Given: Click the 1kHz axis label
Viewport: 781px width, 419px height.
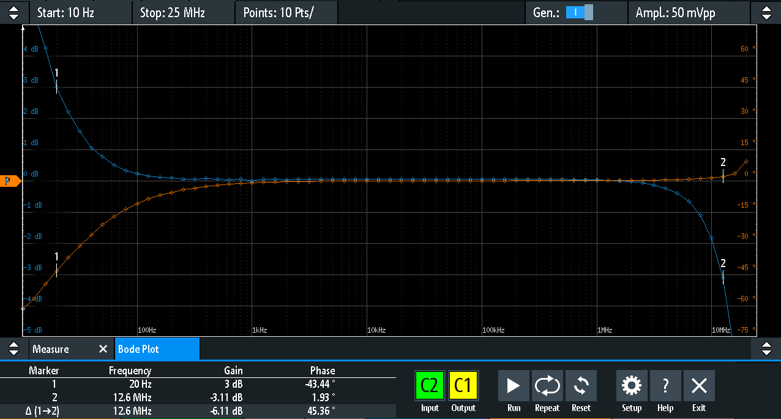Looking at the screenshot, I should coord(260,330).
